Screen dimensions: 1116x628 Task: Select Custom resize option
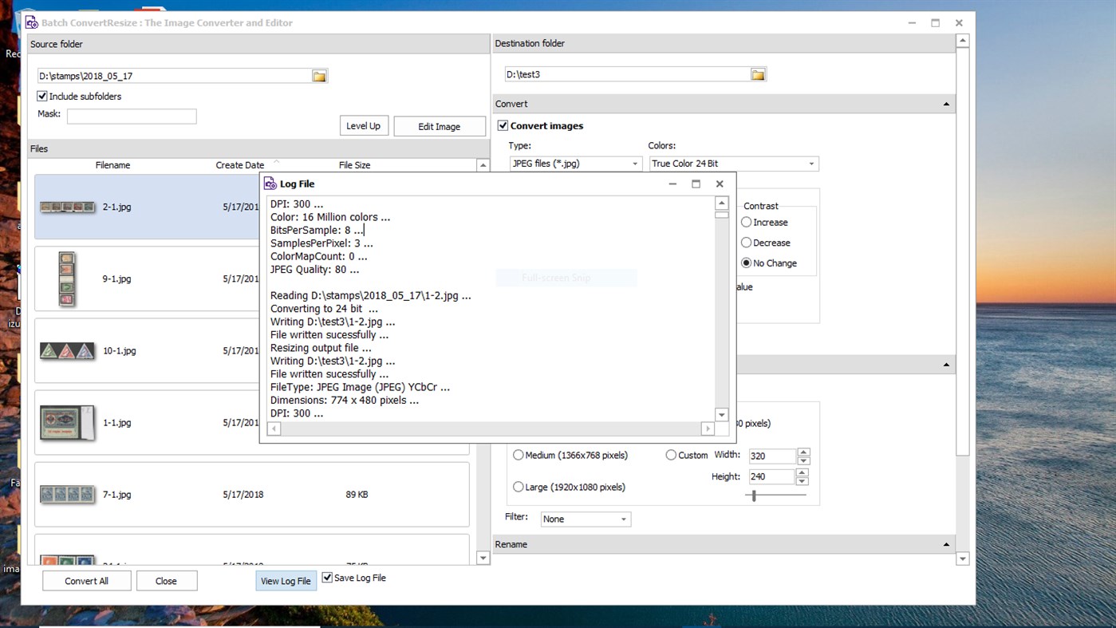pyautogui.click(x=671, y=454)
